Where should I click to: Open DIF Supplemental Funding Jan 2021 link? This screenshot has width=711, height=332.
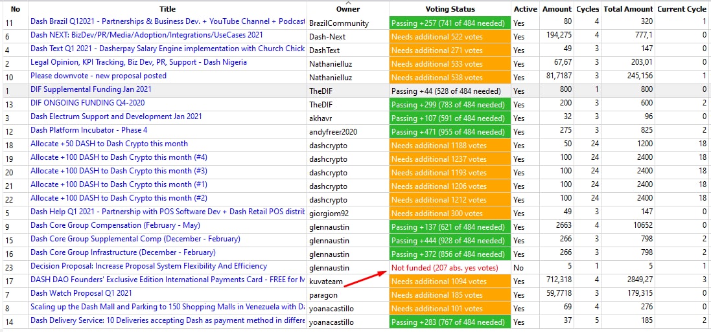point(91,89)
